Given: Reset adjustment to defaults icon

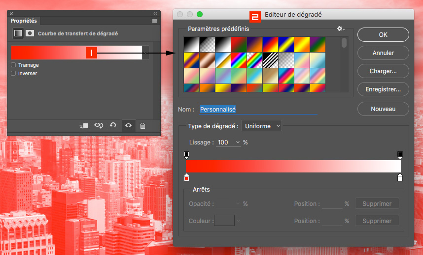Looking at the screenshot, I should (113, 126).
